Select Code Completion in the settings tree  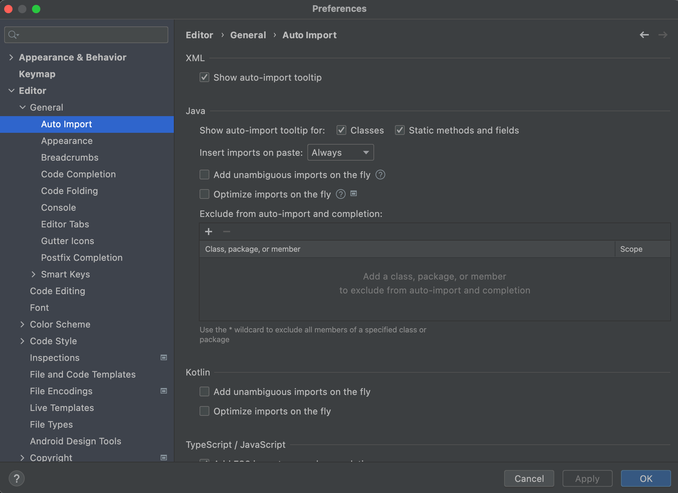click(x=78, y=174)
